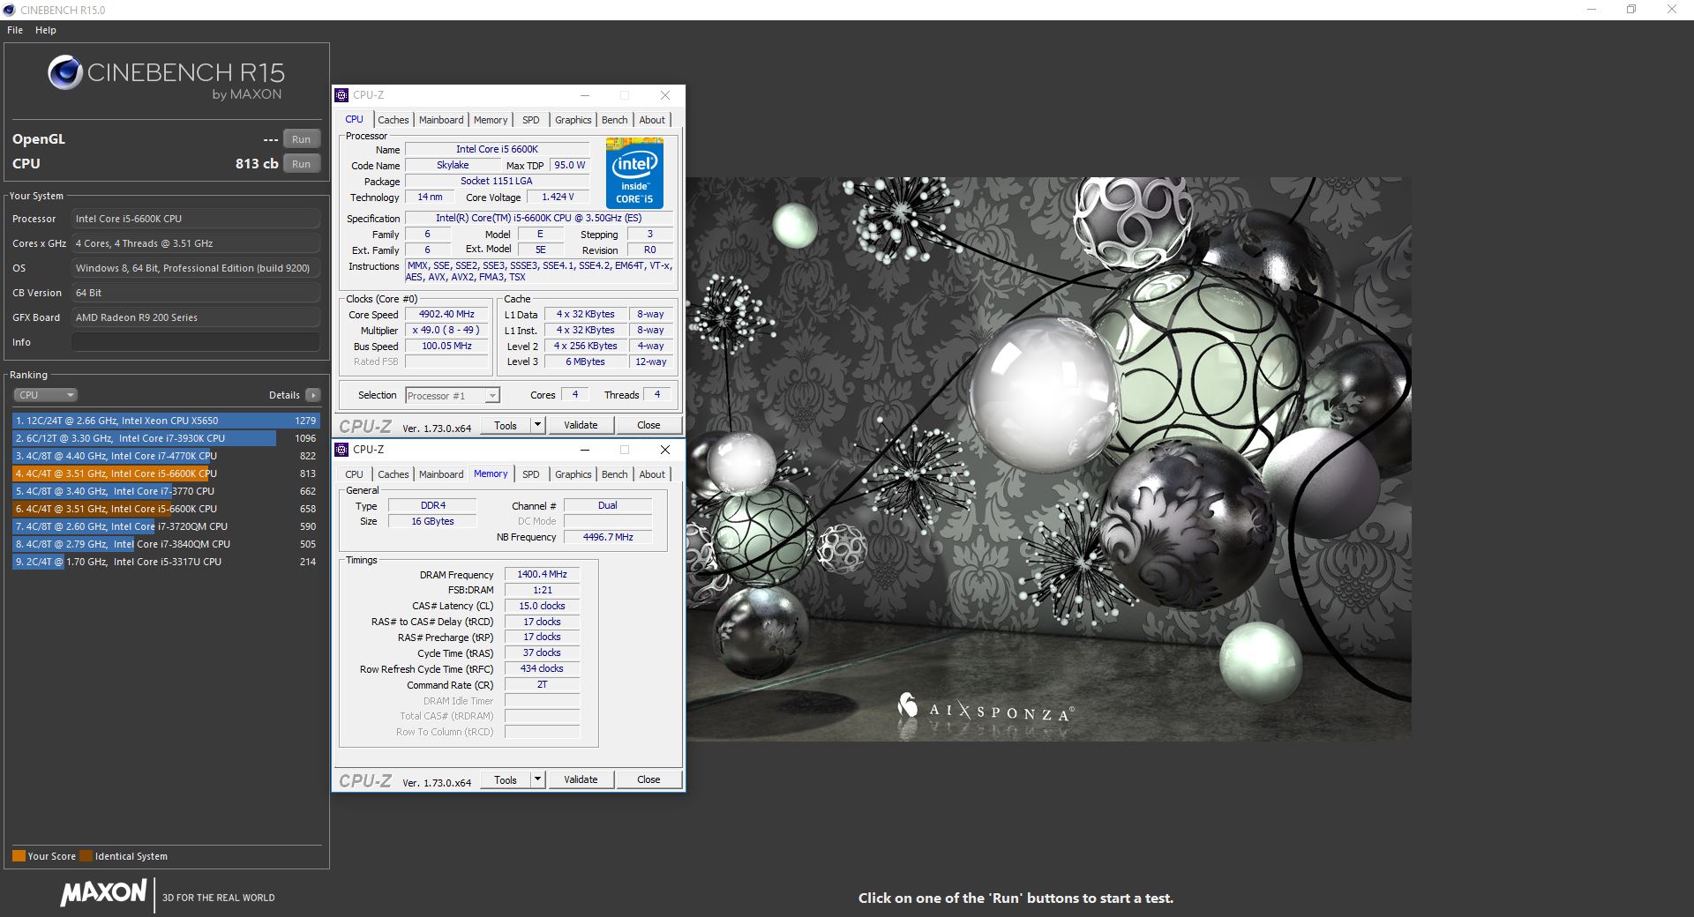Switch to Bench tab in lower CPU-Z window

615,474
